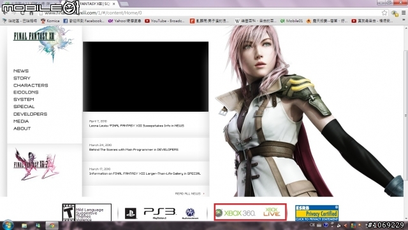Click the PS3 logo

(160, 213)
